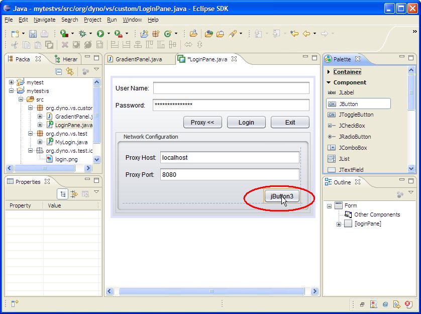Click the Login button in the form
This screenshot has width=421, height=314.
246,122
